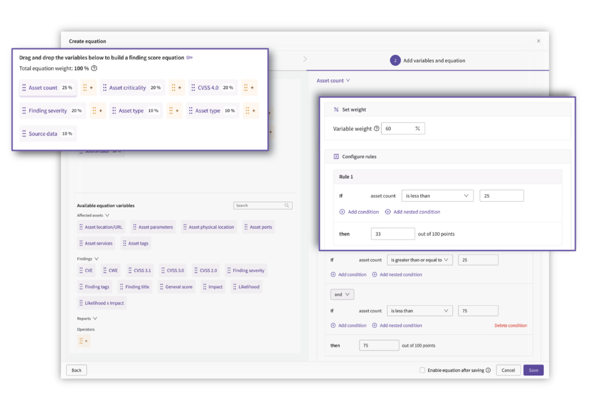Select the Finding tags variable

[x=94, y=287]
